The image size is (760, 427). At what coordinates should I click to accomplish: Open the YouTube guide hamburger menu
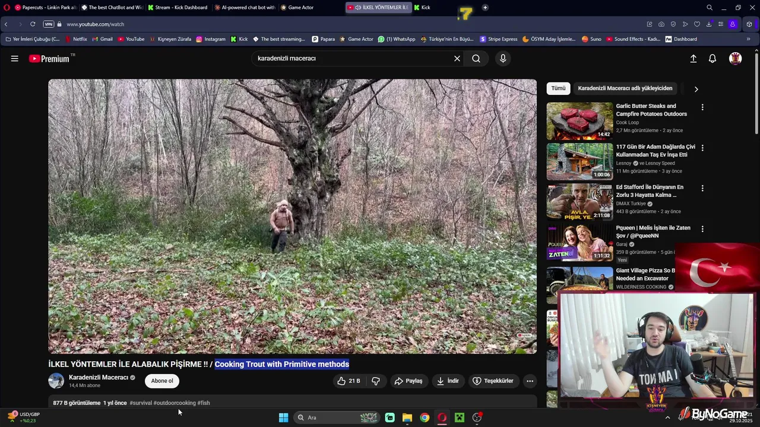(14, 58)
